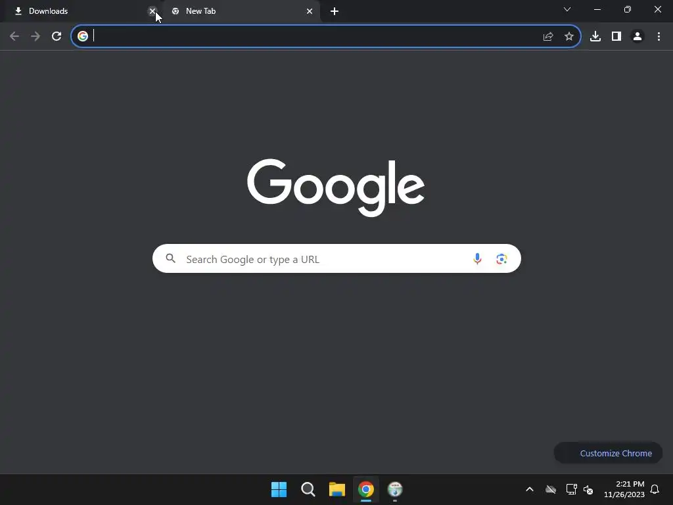Expand the tab search chevron
The width and height of the screenshot is (673, 505).
pos(567,9)
